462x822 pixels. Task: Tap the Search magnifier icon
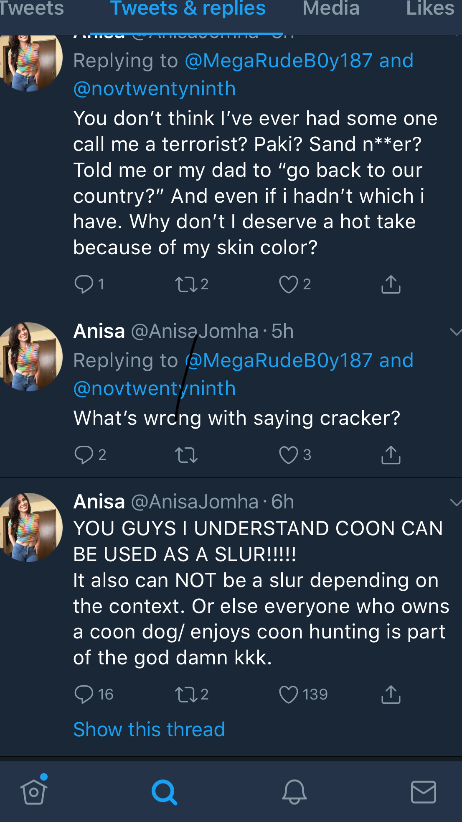[x=164, y=791]
